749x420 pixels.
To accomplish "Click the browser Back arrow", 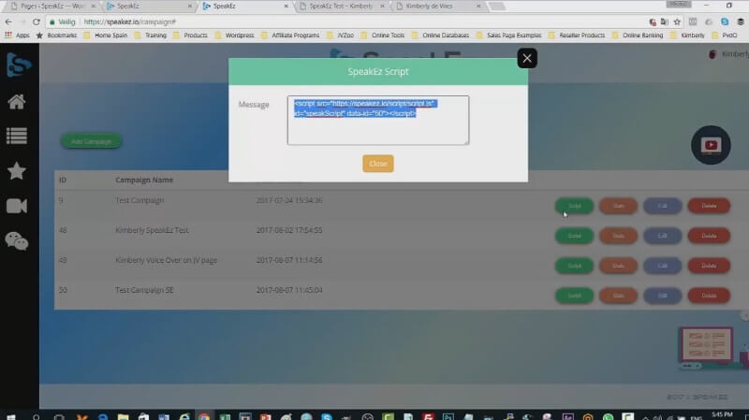I will (x=8, y=22).
